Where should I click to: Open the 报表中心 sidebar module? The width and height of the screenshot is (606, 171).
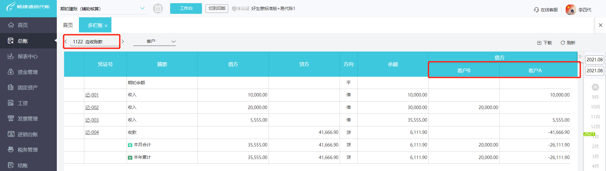click(27, 56)
